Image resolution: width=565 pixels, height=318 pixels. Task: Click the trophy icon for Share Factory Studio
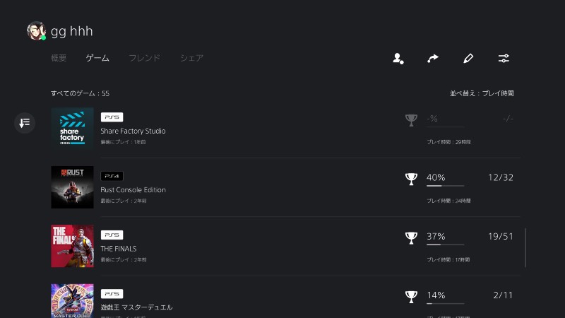411,120
